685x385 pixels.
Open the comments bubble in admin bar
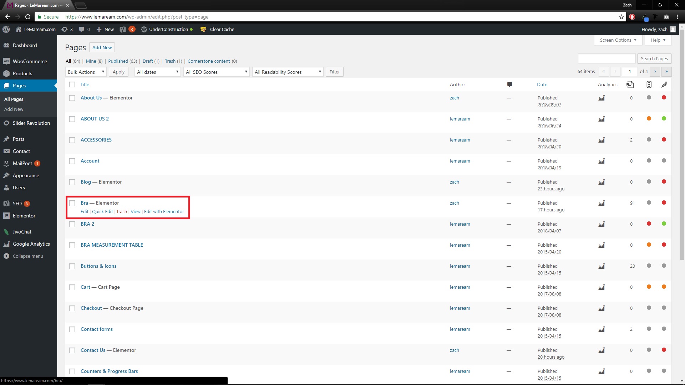tap(82, 29)
